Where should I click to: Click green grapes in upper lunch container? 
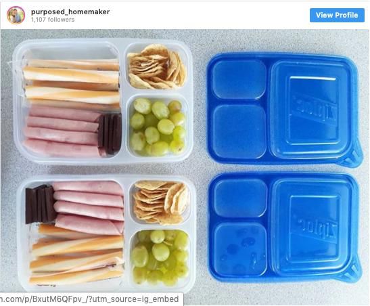(158, 127)
